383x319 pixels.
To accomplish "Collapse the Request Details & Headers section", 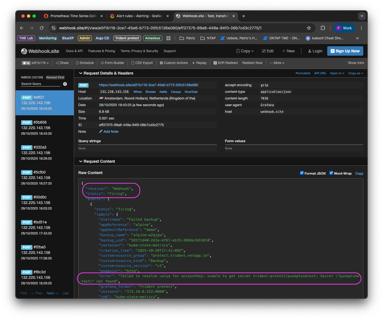I will point(82,73).
